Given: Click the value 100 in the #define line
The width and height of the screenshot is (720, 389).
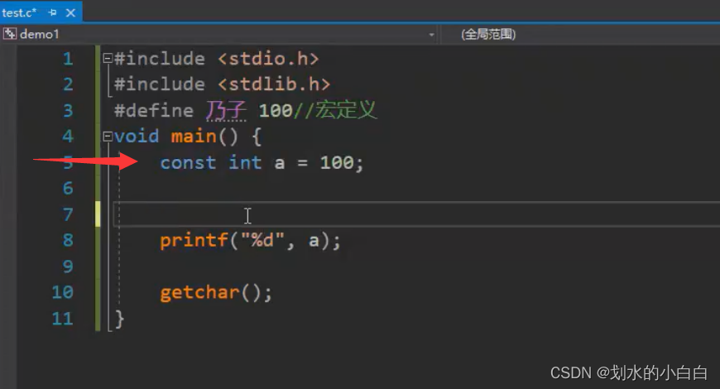Looking at the screenshot, I should click(x=276, y=111).
